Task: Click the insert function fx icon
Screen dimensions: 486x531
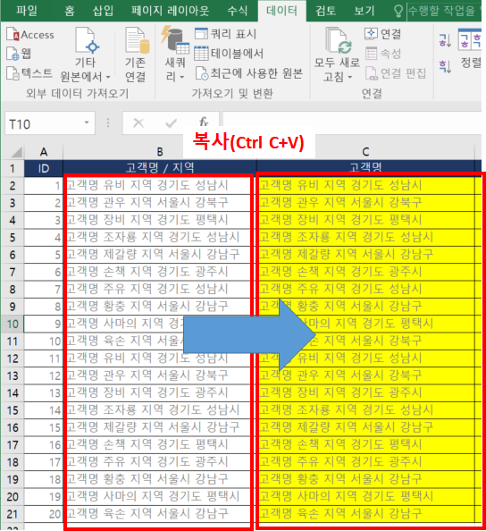Action: pos(204,122)
